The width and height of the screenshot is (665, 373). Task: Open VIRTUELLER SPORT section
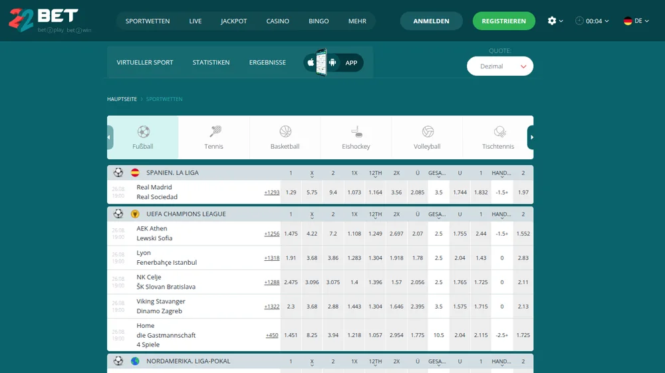145,62
